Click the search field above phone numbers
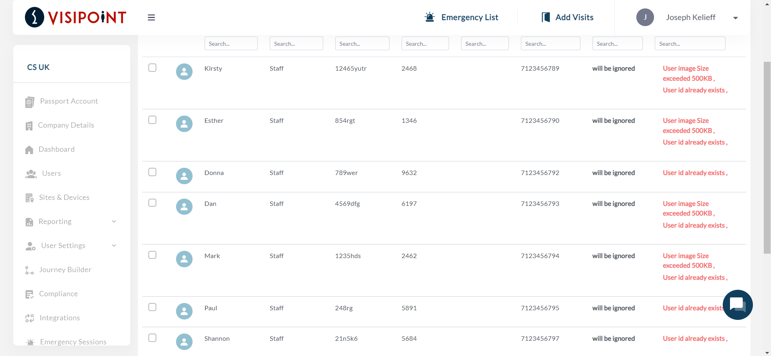The height and width of the screenshot is (356, 771). coord(550,43)
